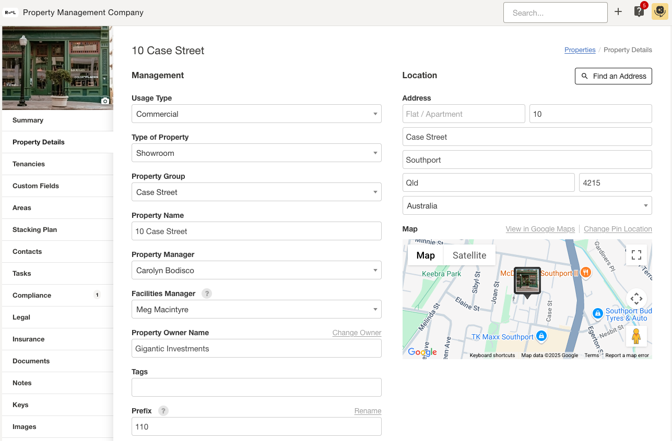This screenshot has width=672, height=441.
Task: Click the plus add-new icon in header
Action: click(618, 12)
